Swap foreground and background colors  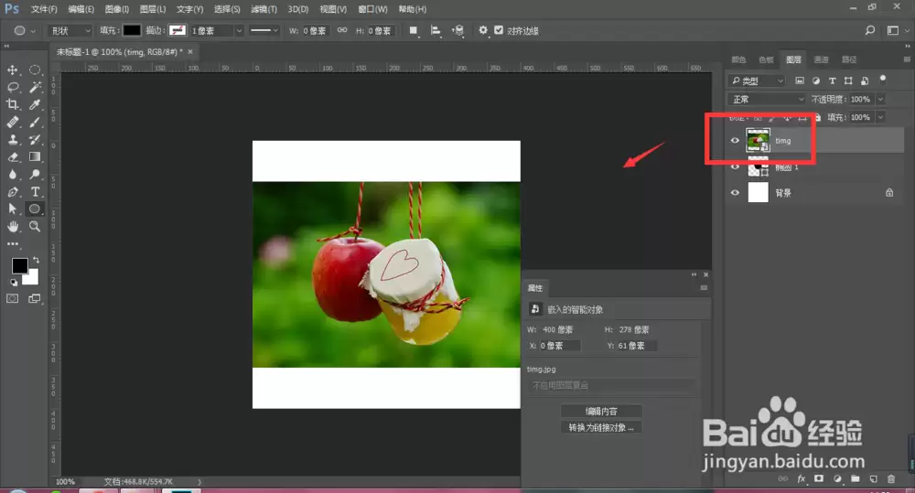[x=37, y=260]
